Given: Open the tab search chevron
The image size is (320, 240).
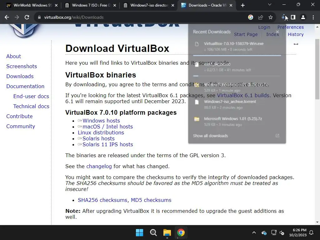Looking at the screenshot, I should click(270, 4).
